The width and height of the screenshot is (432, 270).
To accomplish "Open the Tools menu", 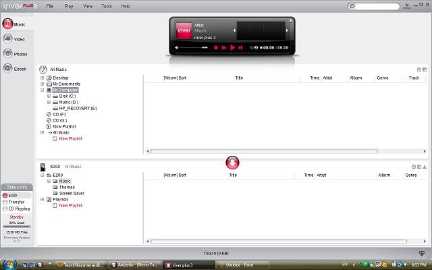I will click(x=107, y=5).
